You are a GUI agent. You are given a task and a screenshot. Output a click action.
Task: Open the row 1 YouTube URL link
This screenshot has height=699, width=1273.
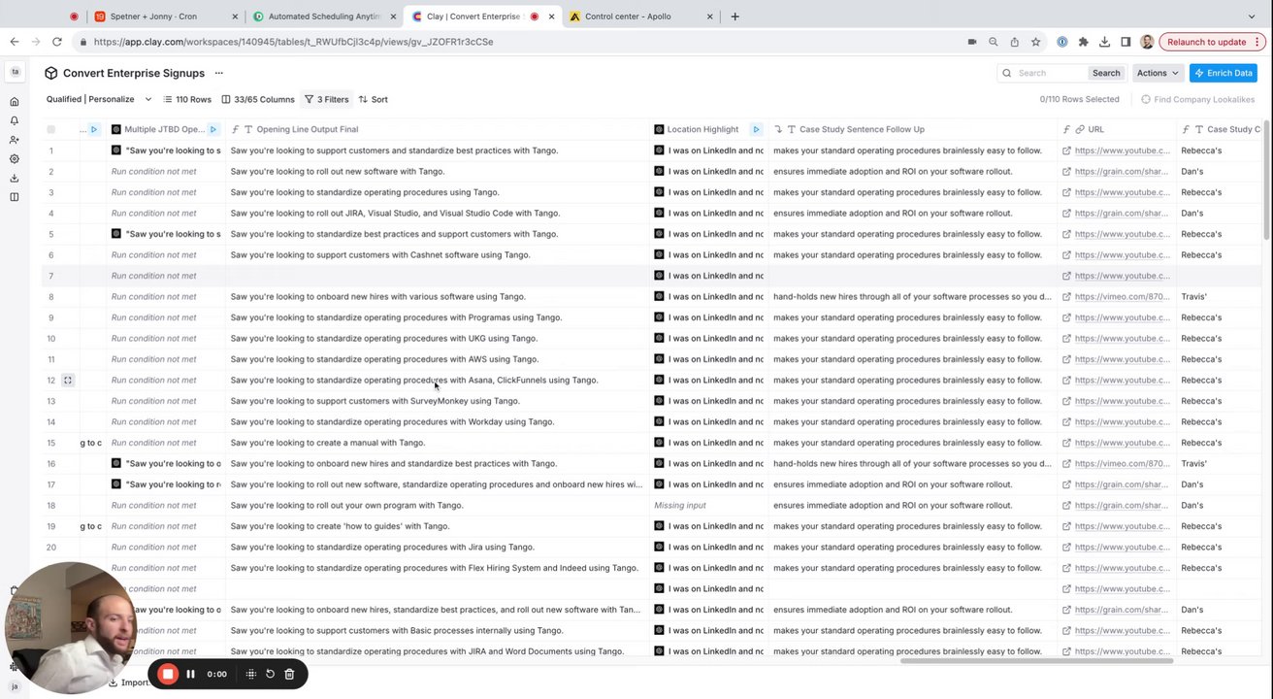(x=1122, y=150)
